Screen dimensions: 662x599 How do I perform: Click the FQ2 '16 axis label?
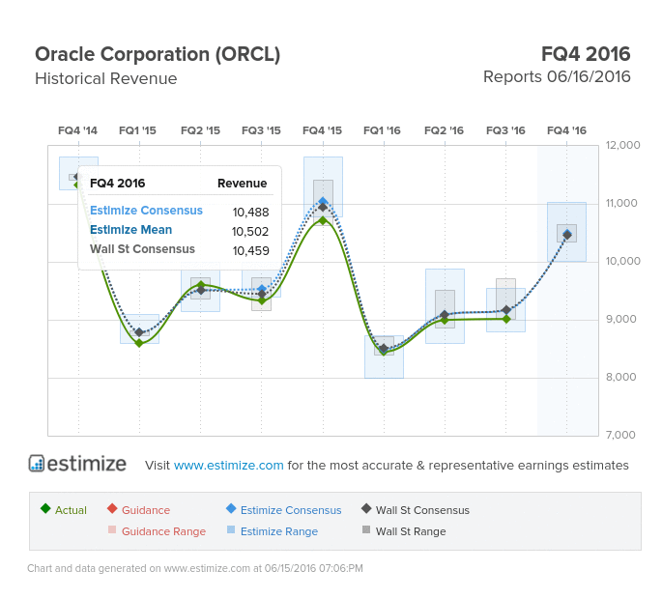tap(445, 130)
